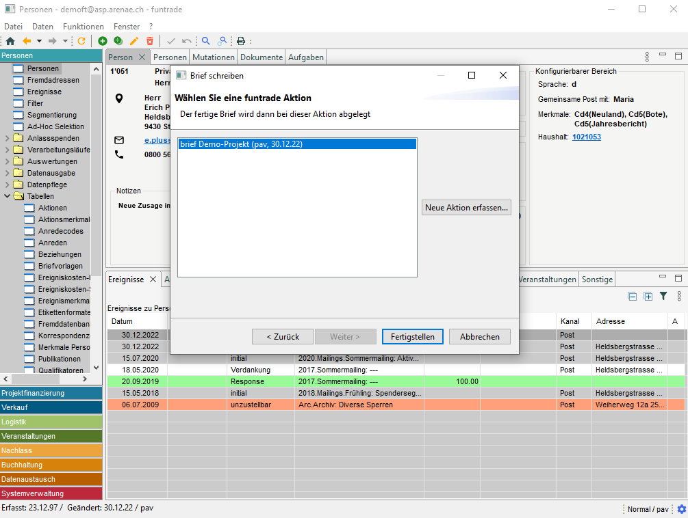Click the printer icon in the toolbar
The height and width of the screenshot is (518, 688).
(241, 41)
